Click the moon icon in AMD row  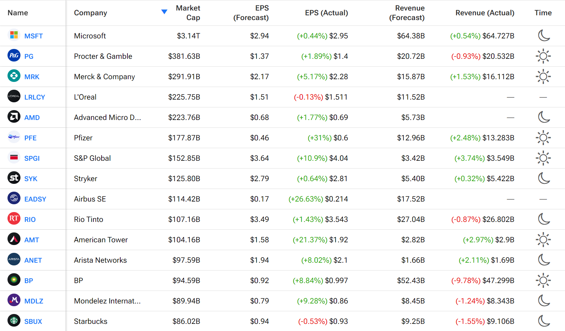[x=544, y=117]
